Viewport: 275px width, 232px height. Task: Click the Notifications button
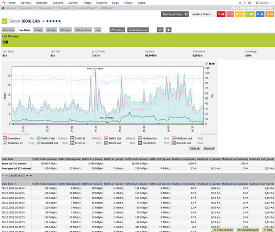coord(138,30)
